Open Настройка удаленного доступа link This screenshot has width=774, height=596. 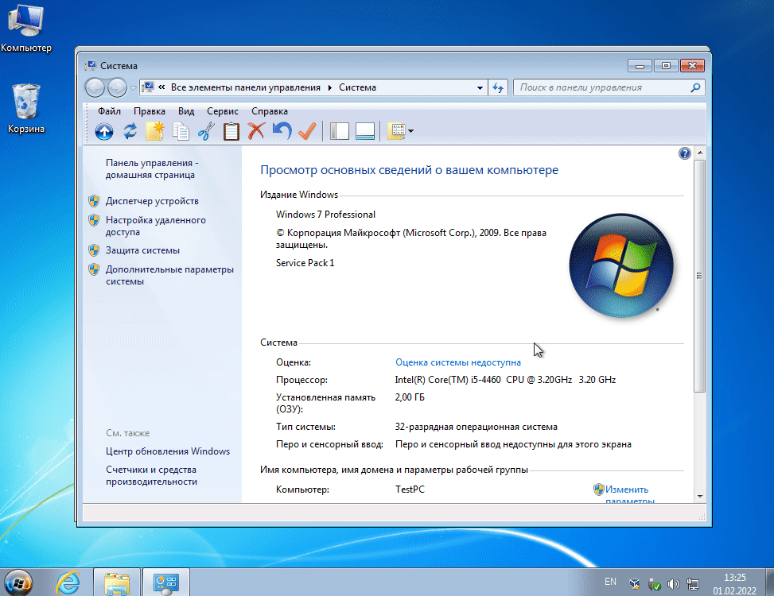(x=155, y=226)
